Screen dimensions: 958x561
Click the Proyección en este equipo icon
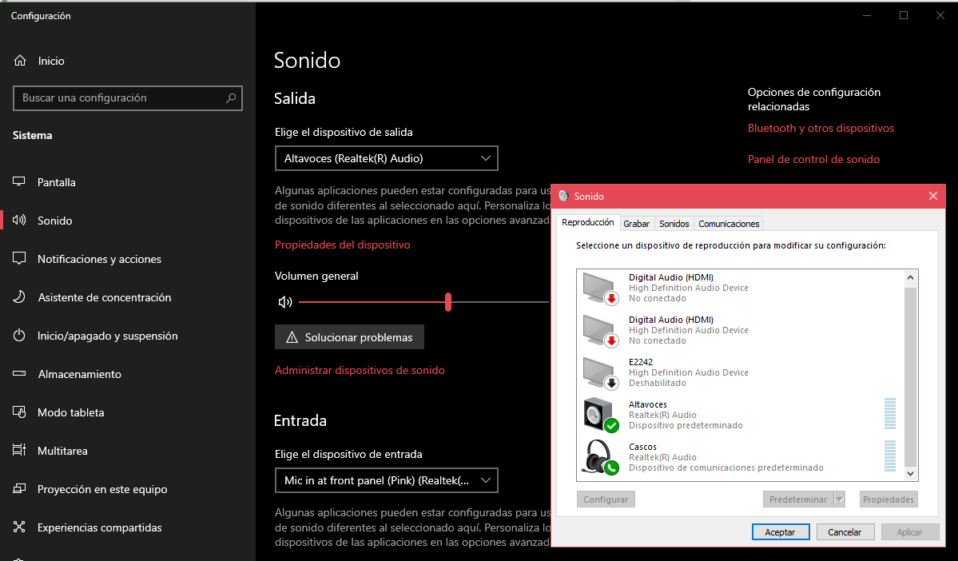(19, 489)
